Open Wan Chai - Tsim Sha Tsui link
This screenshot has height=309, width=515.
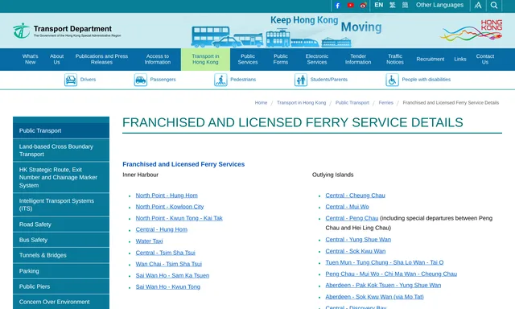click(168, 264)
